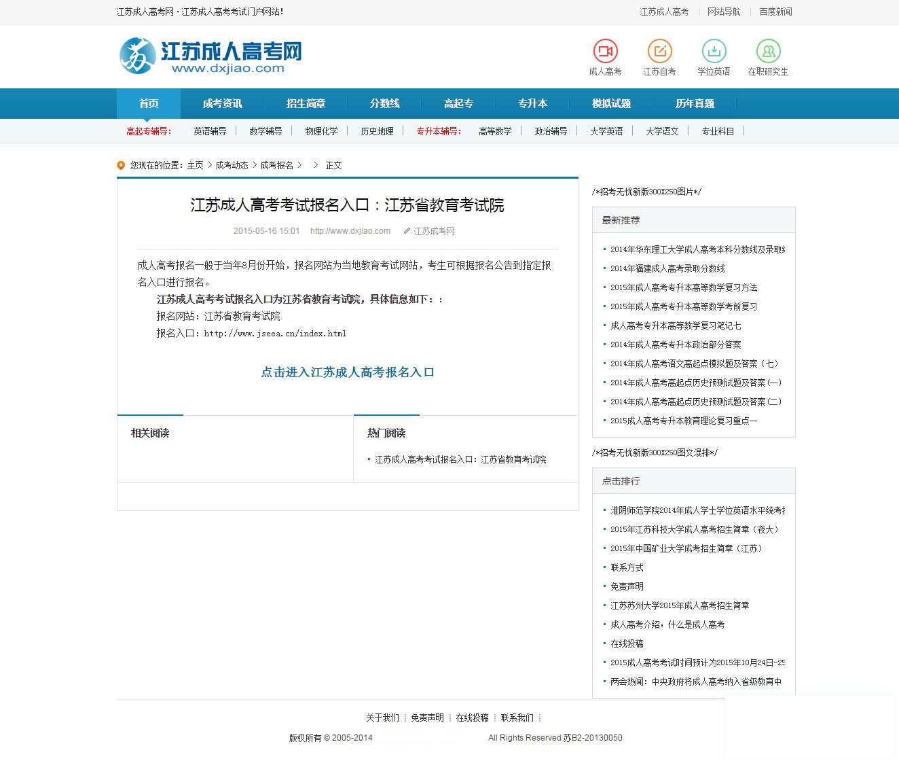Open 数学辅导 sub navigation link

pos(265,131)
